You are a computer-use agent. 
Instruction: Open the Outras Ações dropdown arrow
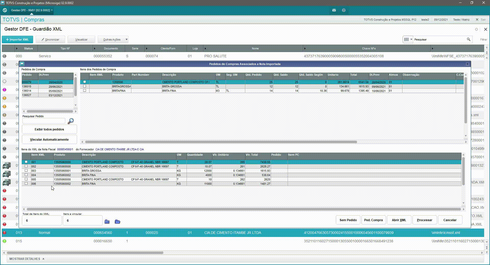[126, 39]
